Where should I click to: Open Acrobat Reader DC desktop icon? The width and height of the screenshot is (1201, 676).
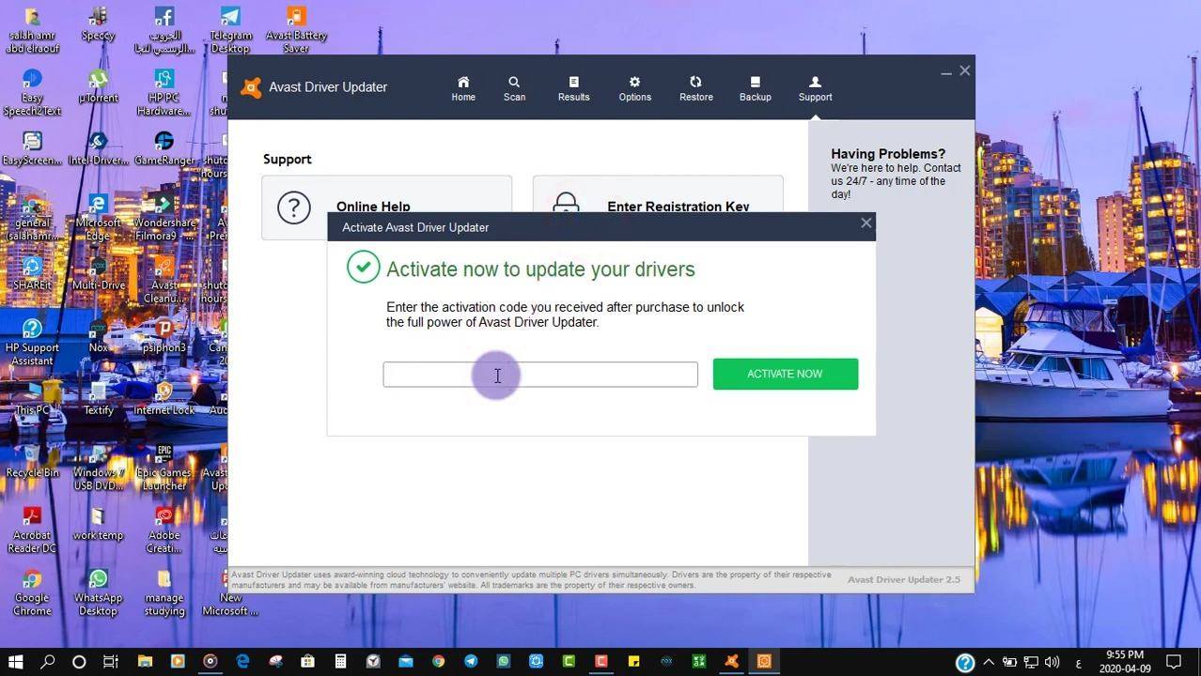pyautogui.click(x=32, y=530)
